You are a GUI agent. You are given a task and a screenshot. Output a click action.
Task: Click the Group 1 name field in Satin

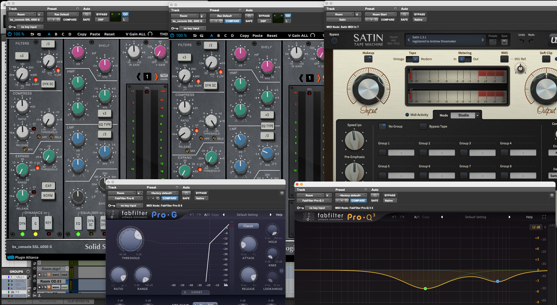tap(401, 152)
